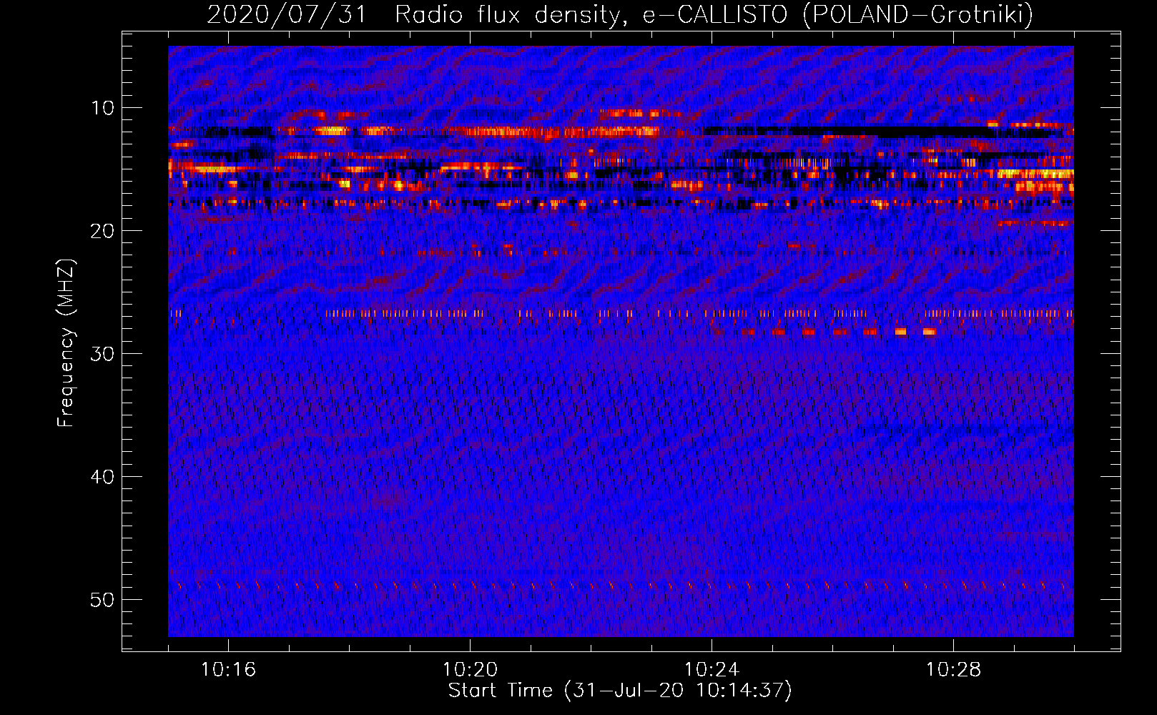Click the frequency tick label 20
This screenshot has width=1157, height=715.
coord(103,231)
